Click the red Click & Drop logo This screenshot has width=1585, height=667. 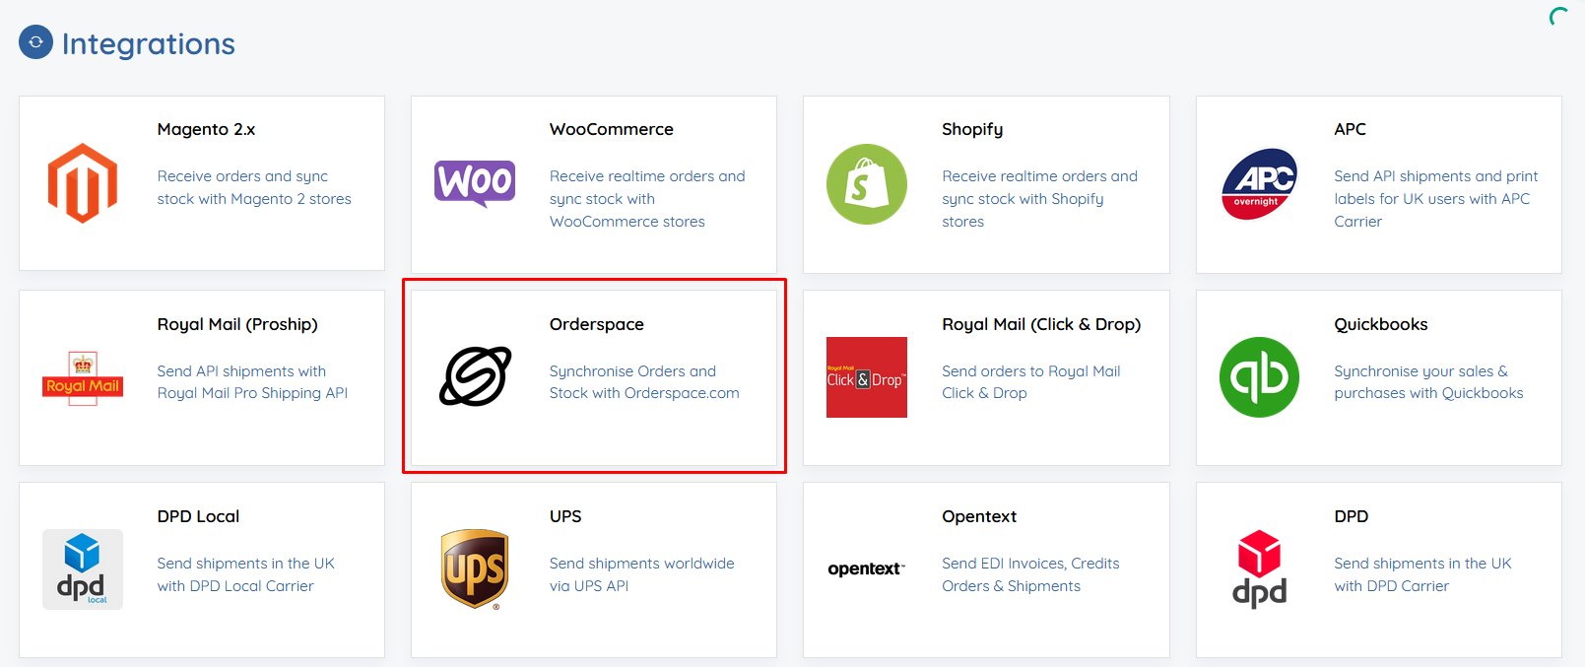pyautogui.click(x=867, y=377)
